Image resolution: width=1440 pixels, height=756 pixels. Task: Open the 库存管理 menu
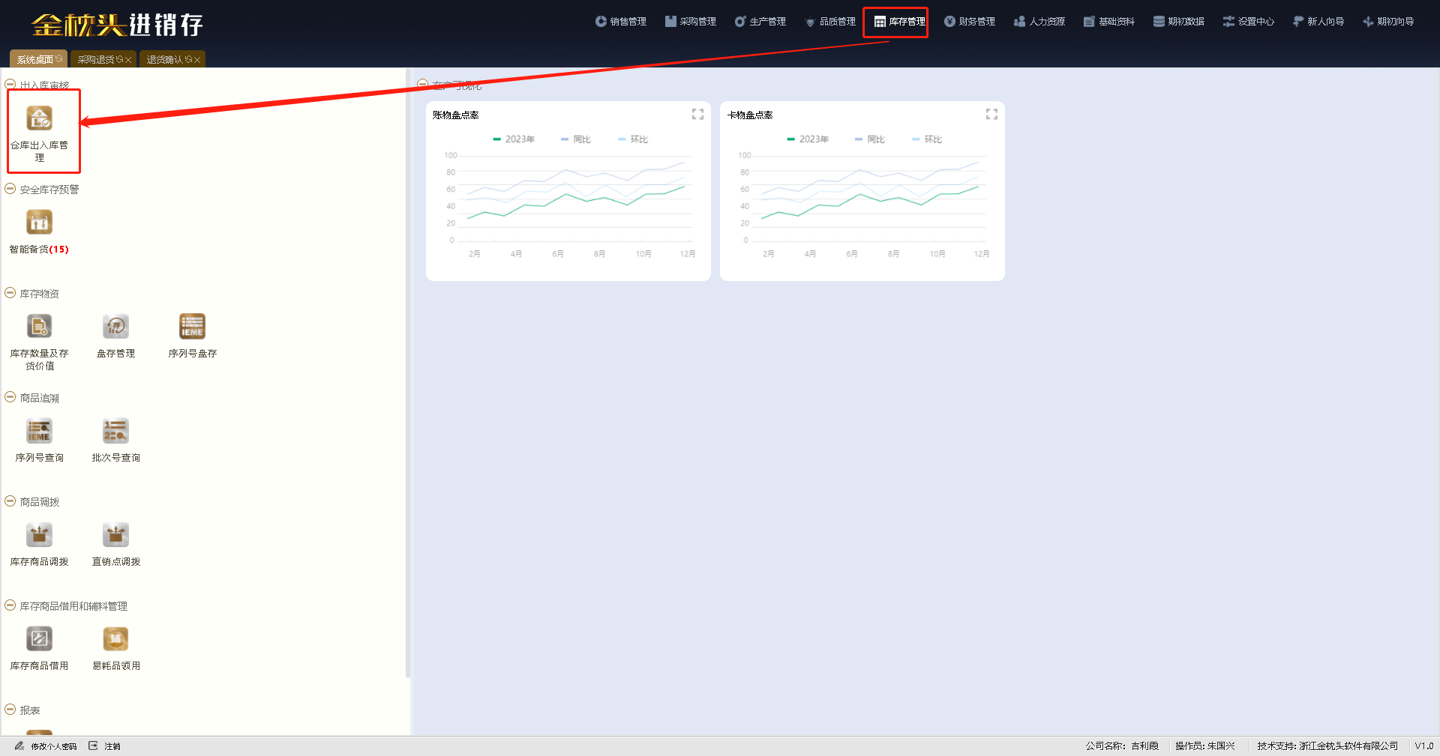click(900, 22)
